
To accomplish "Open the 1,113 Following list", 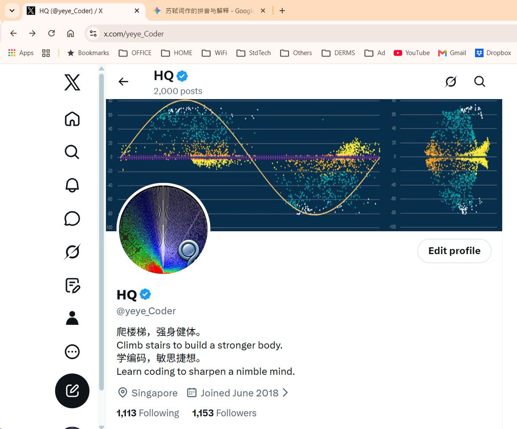I will pos(148,413).
